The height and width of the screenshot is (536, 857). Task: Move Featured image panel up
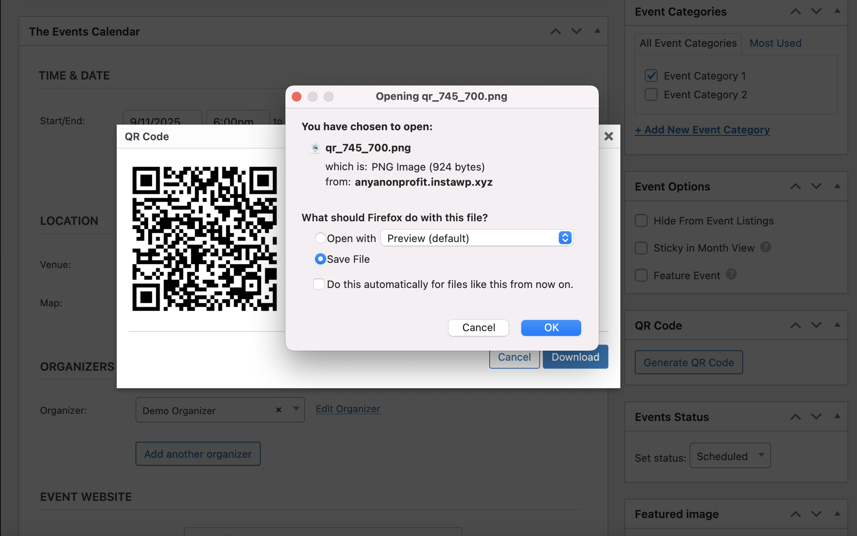[795, 514]
